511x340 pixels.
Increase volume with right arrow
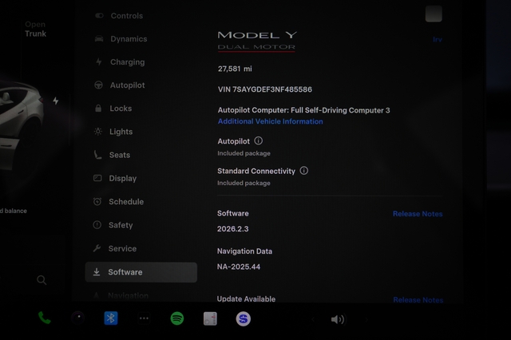tap(366, 319)
